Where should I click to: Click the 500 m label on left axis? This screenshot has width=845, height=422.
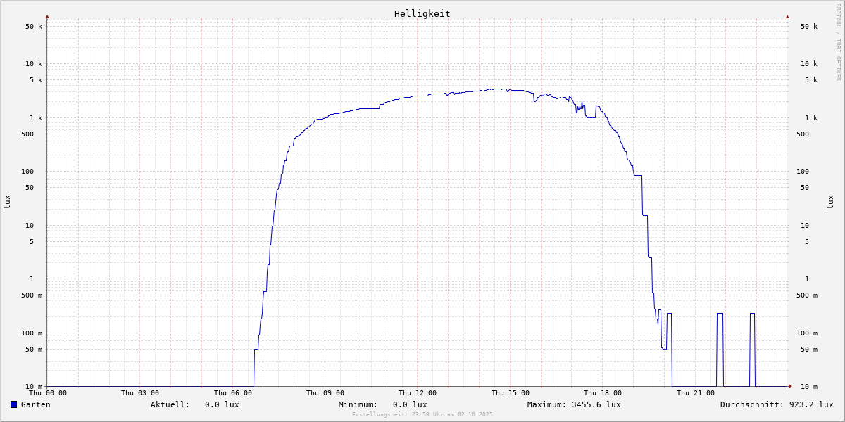point(32,295)
